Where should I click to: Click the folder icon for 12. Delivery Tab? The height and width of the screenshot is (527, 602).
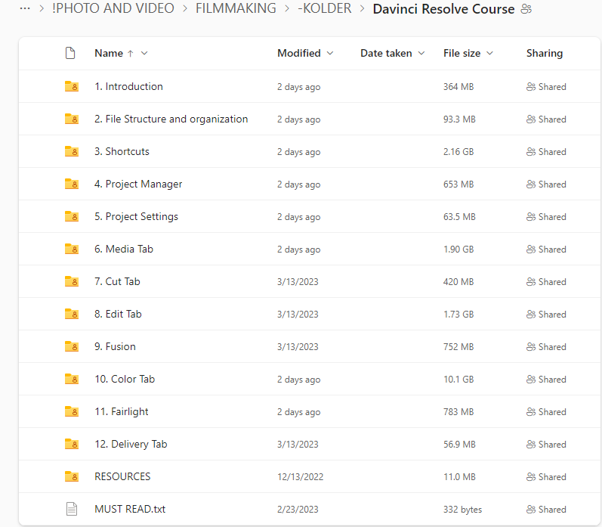(x=72, y=444)
